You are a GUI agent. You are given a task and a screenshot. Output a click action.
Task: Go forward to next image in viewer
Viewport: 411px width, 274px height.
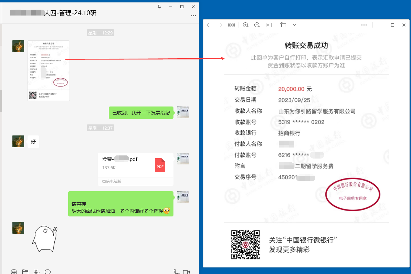(x=220, y=25)
